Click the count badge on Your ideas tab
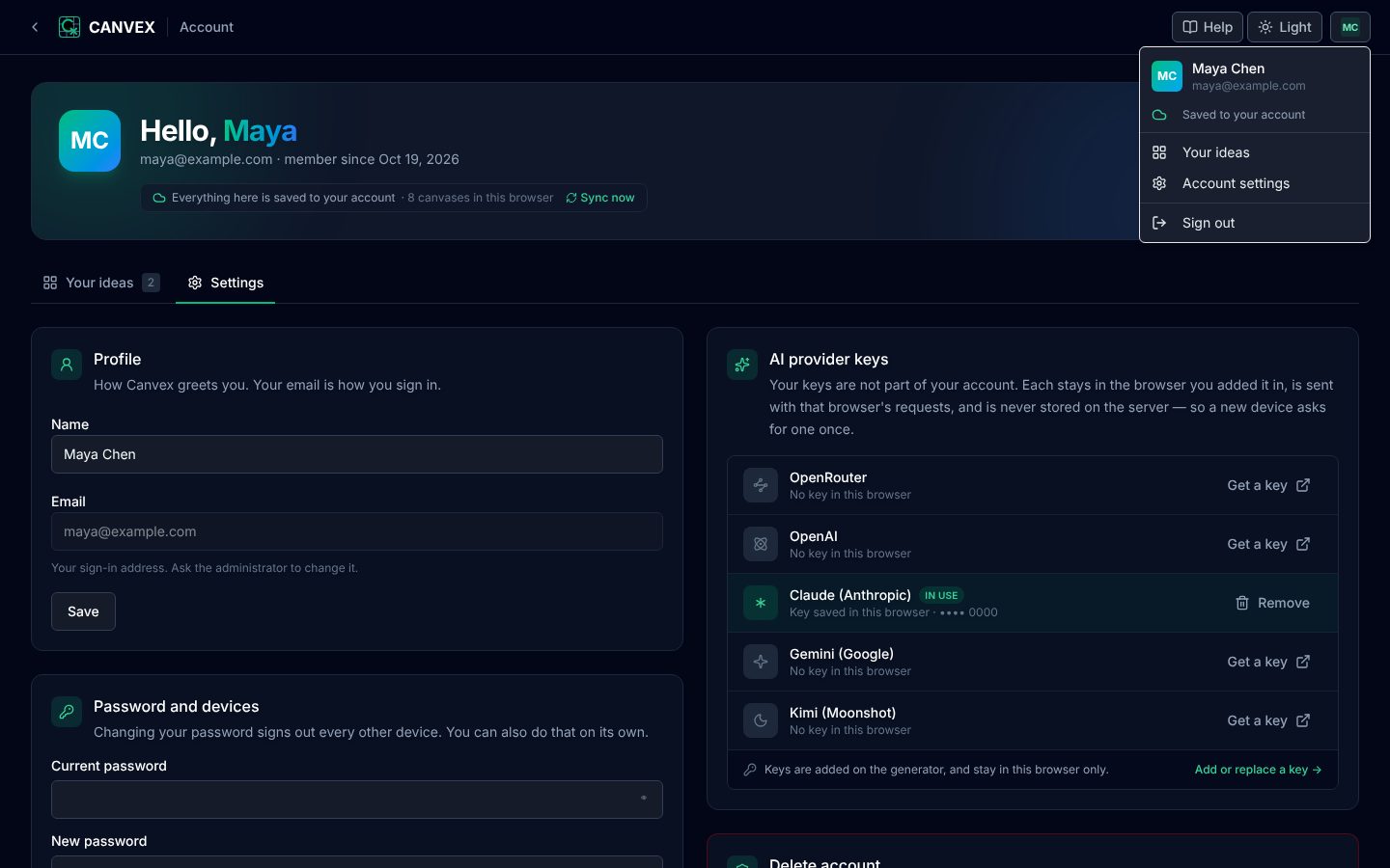 point(151,283)
